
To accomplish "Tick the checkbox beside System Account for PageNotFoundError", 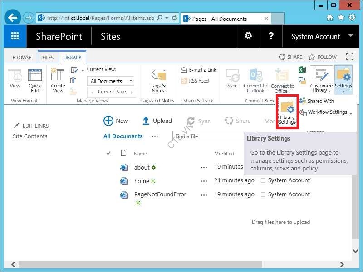I will point(263,194).
